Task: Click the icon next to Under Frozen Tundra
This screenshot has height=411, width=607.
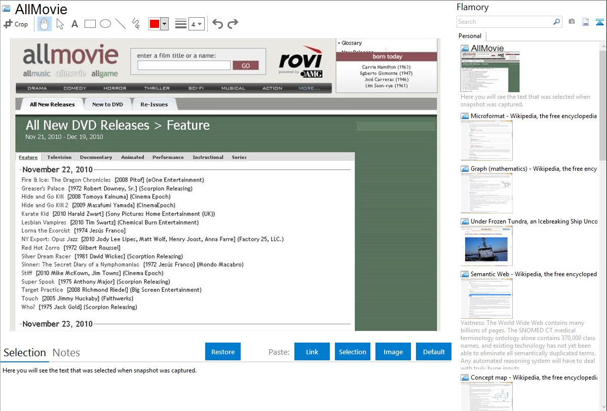Action: 465,221
